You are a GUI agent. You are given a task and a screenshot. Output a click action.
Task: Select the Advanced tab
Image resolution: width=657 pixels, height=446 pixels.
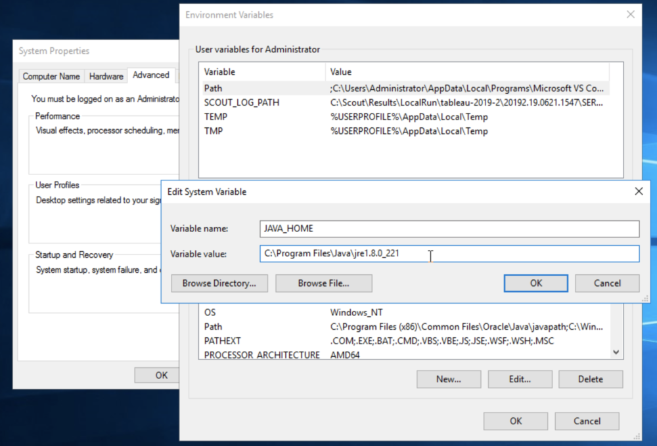tap(151, 75)
